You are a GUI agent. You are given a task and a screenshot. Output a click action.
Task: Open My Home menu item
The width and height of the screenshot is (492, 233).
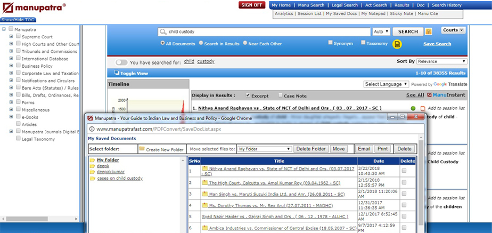[x=281, y=5]
